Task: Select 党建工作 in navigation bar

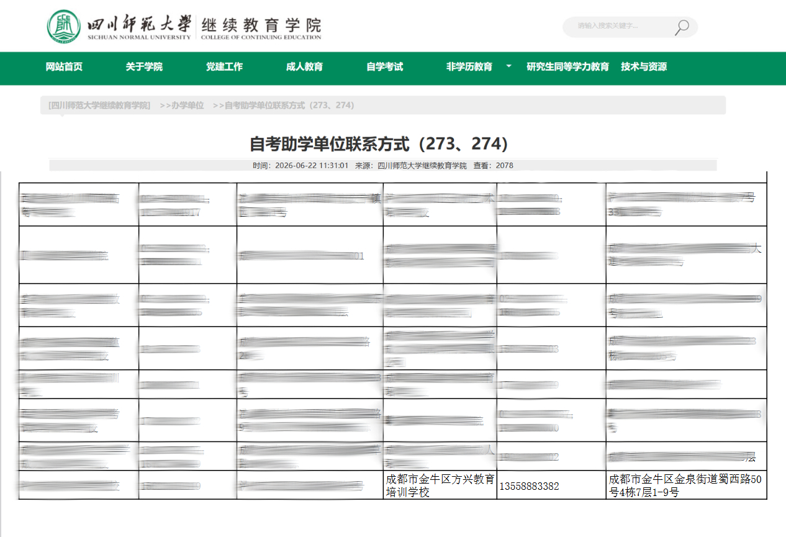Action: (224, 67)
